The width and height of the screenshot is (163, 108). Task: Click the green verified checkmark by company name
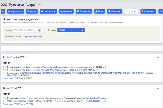[39, 5]
